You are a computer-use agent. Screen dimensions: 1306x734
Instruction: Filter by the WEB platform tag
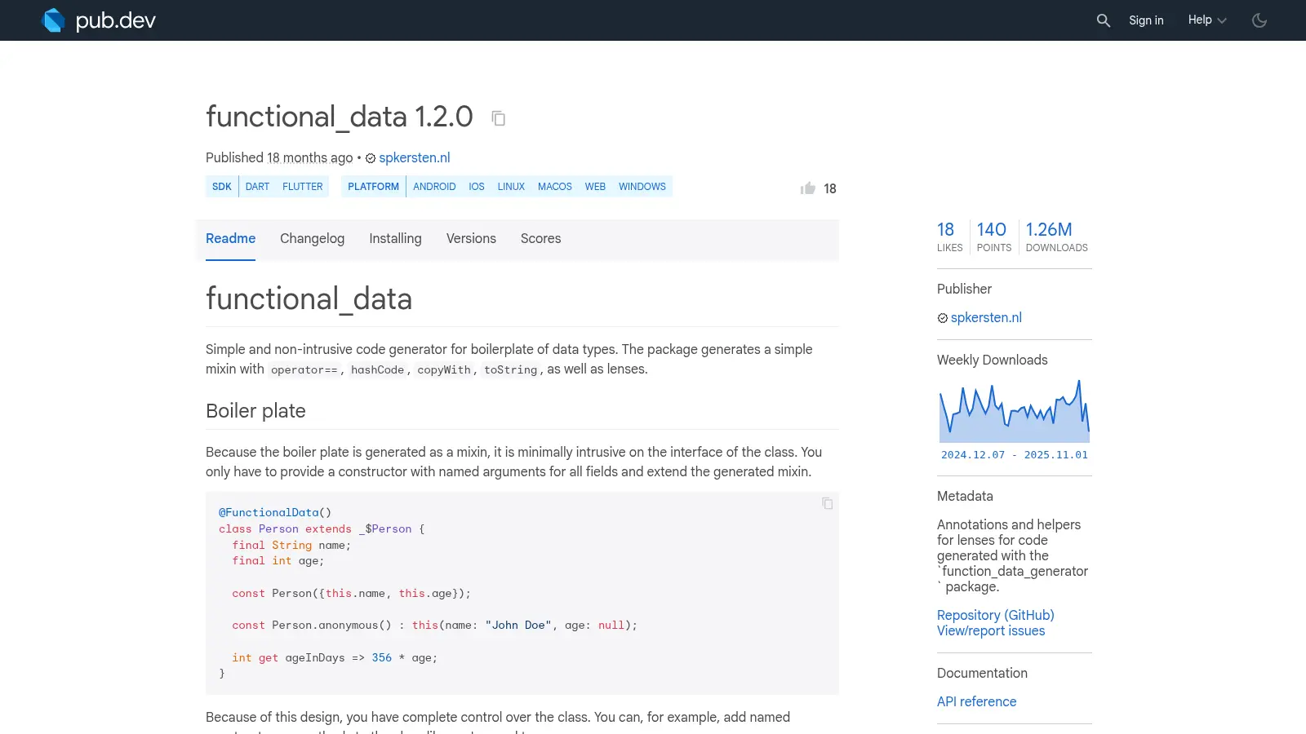pyautogui.click(x=595, y=187)
